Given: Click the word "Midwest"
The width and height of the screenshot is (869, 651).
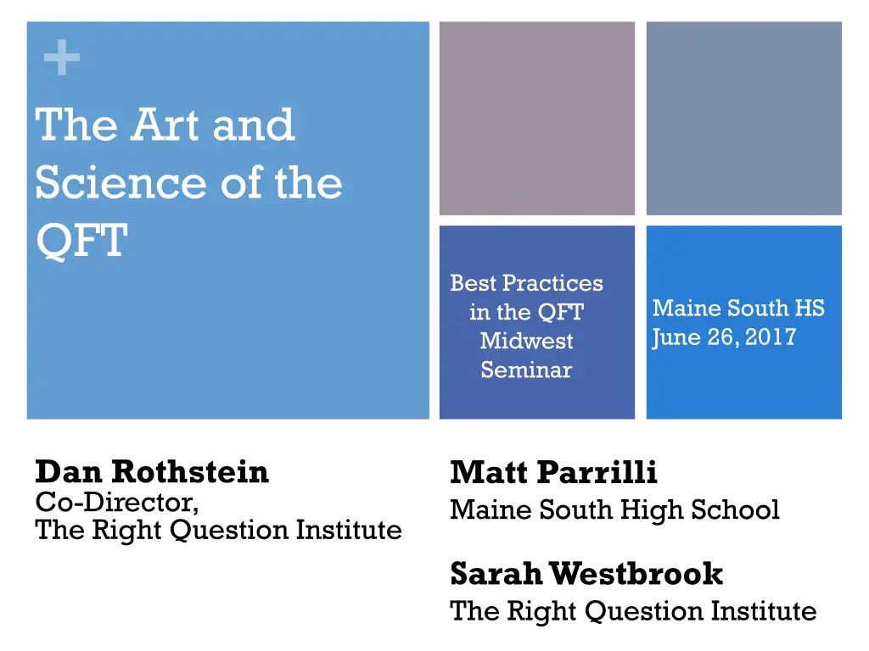Looking at the screenshot, I should point(526,341).
